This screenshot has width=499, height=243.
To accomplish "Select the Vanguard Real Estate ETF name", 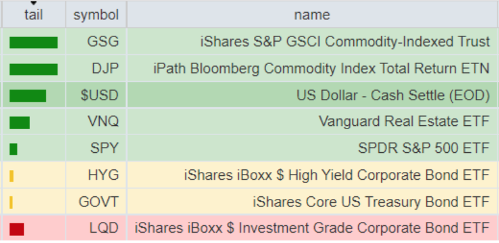I will [404, 121].
